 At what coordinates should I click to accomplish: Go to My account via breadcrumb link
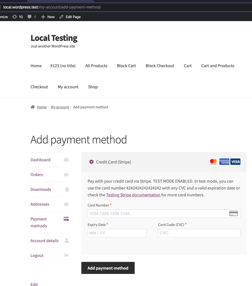(60, 107)
